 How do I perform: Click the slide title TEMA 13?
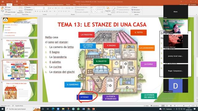pyautogui.click(x=102, y=25)
